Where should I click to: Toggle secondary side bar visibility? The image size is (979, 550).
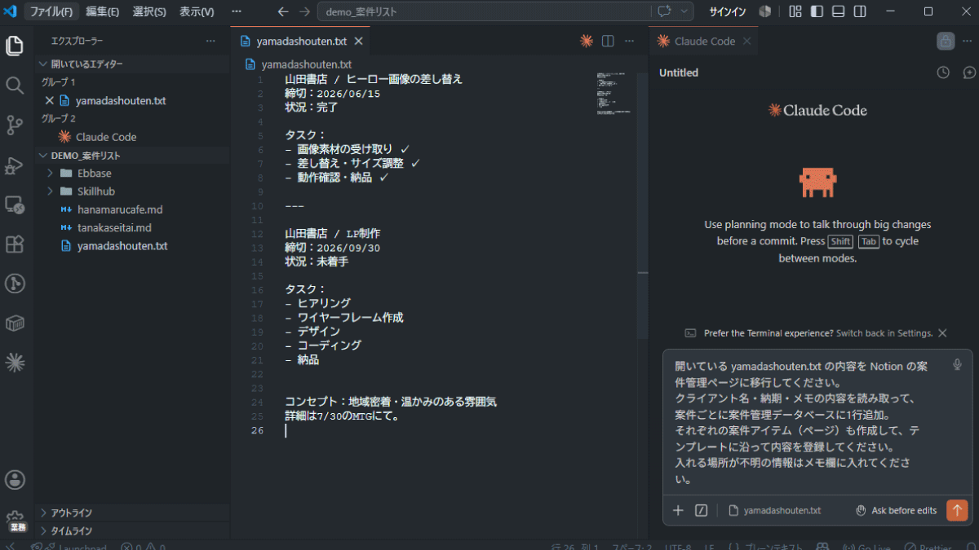[860, 11]
